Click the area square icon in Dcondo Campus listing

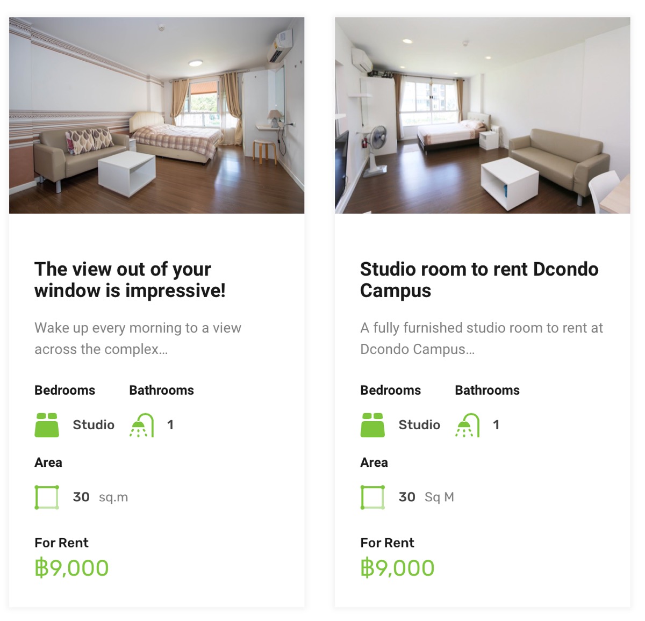[372, 497]
